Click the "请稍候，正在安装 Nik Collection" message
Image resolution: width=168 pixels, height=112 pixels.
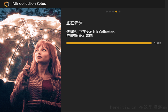pyautogui.click(x=91, y=32)
